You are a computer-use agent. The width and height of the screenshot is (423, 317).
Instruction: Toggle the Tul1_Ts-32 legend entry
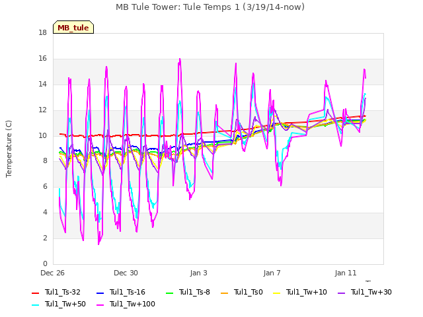click(x=56, y=292)
